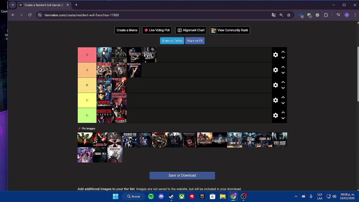The width and height of the screenshot is (359, 202).
Task: Open the purple profile avatar
Action: [x=347, y=15]
